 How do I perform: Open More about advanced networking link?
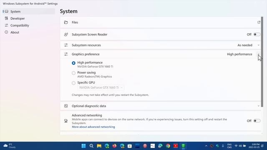point(93,127)
